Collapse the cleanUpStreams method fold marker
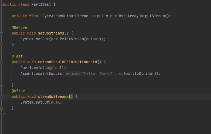The height and width of the screenshot is (134, 211). coord(1,97)
